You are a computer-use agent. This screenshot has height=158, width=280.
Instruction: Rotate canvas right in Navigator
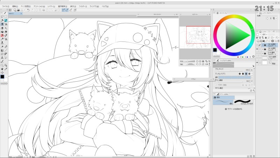[200, 64]
